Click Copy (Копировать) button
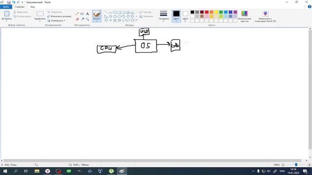Screen dimensions: 312x175 (x=22, y=17)
